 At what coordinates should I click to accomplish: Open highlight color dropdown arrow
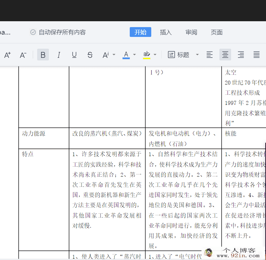tap(155, 55)
